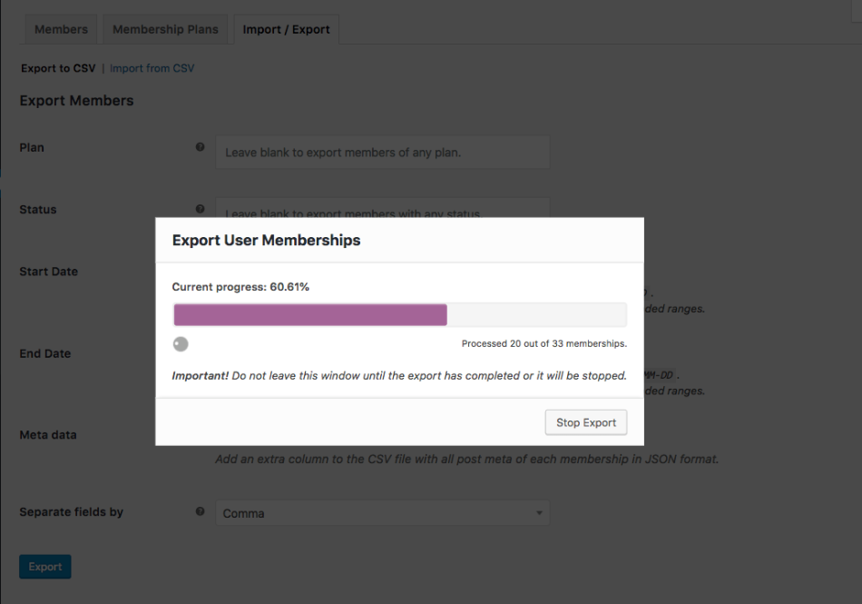Expand the Plan selection field
Image resolution: width=862 pixels, height=604 pixels.
point(381,152)
